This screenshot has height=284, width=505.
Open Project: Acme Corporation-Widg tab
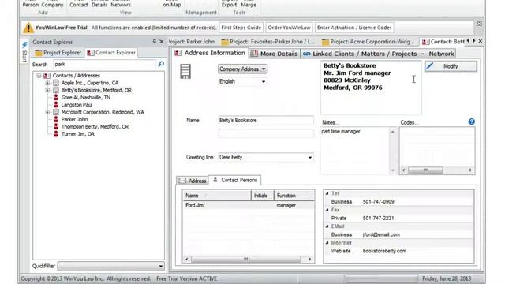(x=368, y=42)
